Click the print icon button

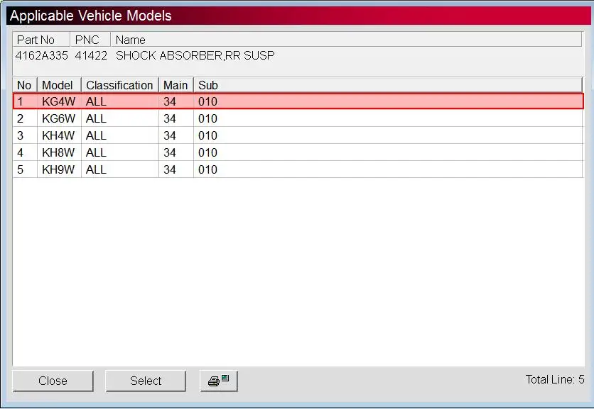tap(219, 381)
